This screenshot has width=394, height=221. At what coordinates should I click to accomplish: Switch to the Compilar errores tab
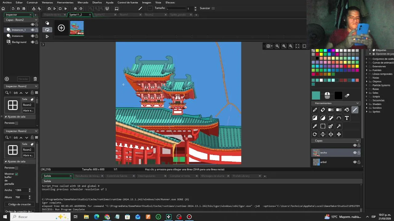(x=180, y=176)
